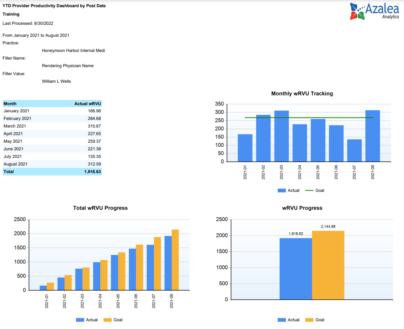This screenshot has height=329, width=404.
Task: Click the blue Actual legend swatch under wRVU Progress chart
Action: (282, 320)
